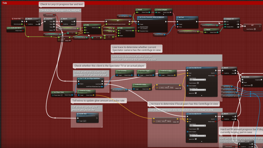This screenshot has height=148, width=263.
Task: Select the Get Player Pawn function icon
Action: tap(52, 92)
